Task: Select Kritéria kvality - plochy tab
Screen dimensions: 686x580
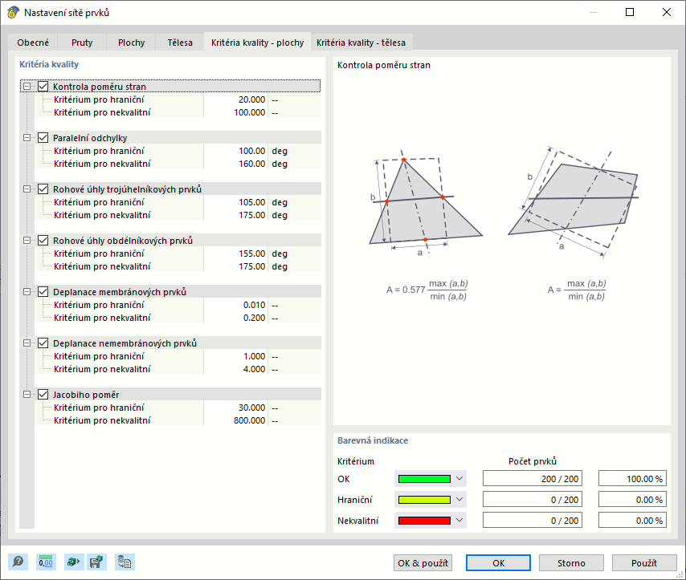Action: pyautogui.click(x=257, y=42)
